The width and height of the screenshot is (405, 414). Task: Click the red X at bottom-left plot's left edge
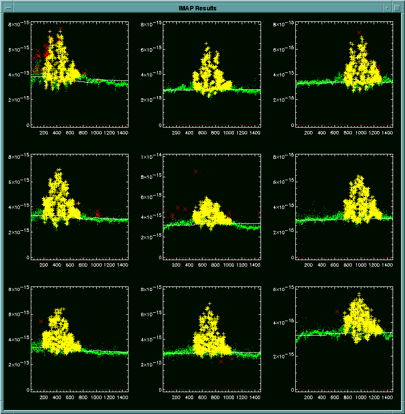click(31, 317)
